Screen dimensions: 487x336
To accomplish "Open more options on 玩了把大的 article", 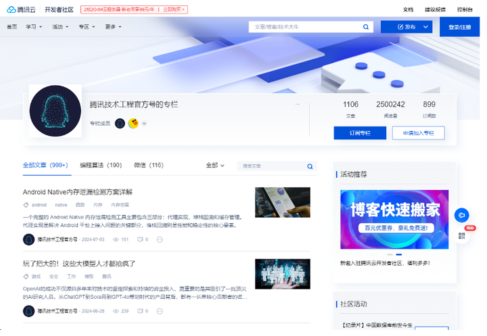I will (x=160, y=311).
